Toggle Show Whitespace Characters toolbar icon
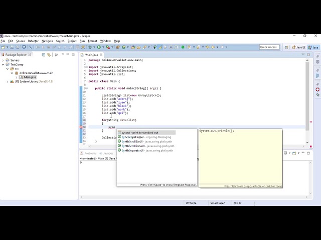This screenshot has width=321, height=240. 176,47
